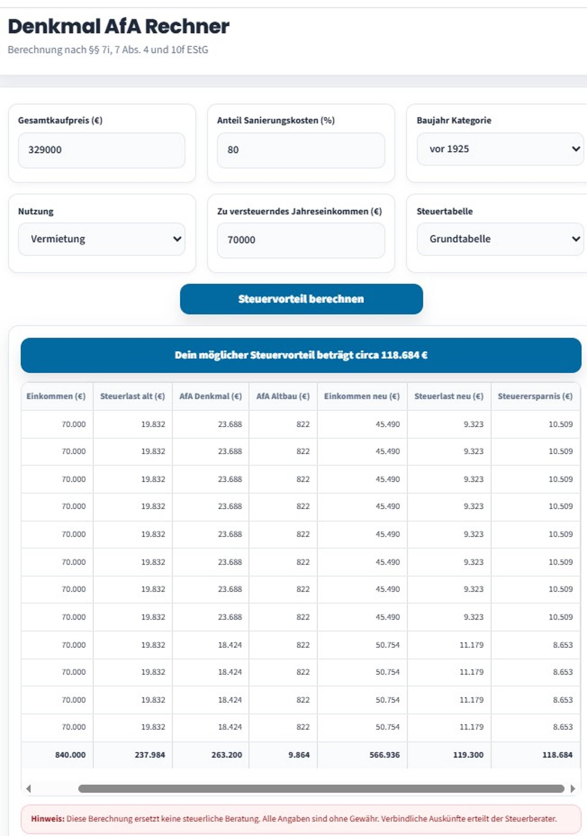Image resolution: width=587 pixels, height=836 pixels.
Task: Click the Nutzung label text
Action: 36,212
